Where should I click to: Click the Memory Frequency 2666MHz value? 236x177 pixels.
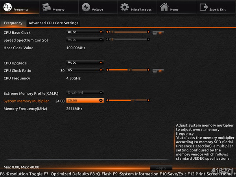point(74,109)
